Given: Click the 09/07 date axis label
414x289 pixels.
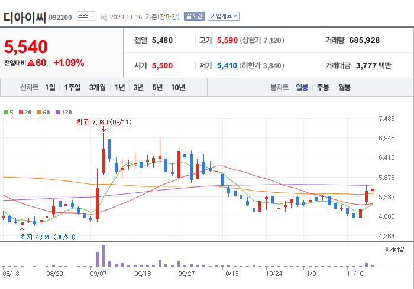Looking at the screenshot, I should (99, 274).
